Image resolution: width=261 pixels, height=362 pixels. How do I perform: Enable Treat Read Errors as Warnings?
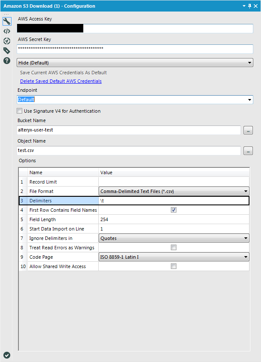pyautogui.click(x=174, y=248)
